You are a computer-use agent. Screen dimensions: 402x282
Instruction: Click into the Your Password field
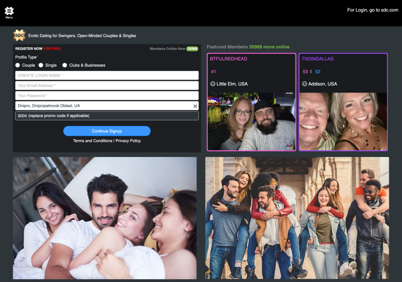click(x=107, y=95)
